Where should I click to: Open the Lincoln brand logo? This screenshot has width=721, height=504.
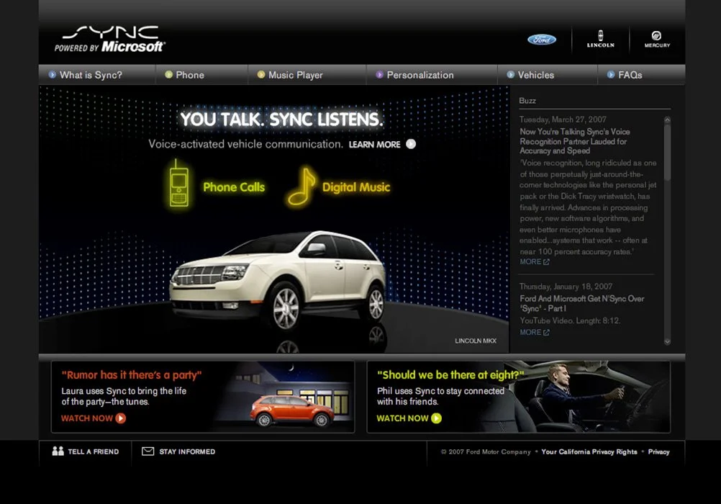pos(601,39)
